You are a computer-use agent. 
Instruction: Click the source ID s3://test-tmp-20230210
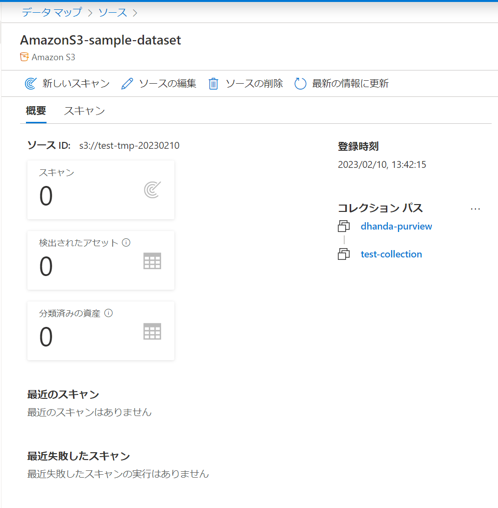[x=129, y=145]
